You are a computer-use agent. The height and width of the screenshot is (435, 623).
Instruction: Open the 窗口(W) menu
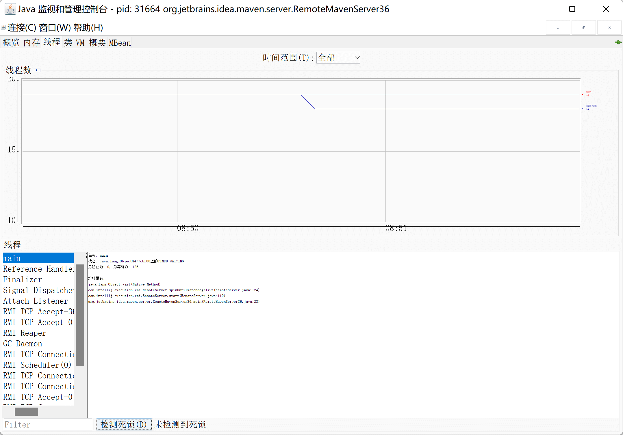55,28
